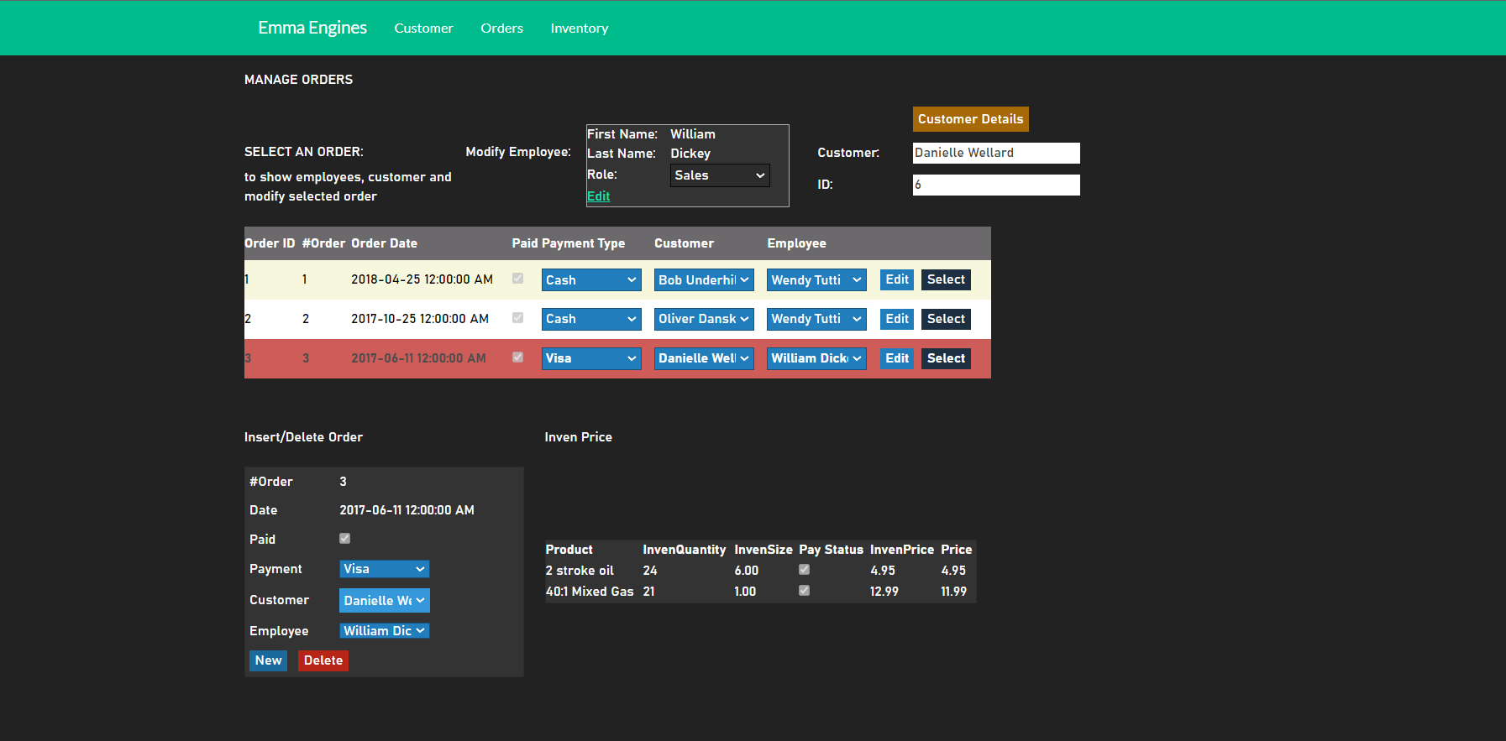Image resolution: width=1506 pixels, height=741 pixels.
Task: Toggle Pay Status checkbox for 2 stroke oil
Action: click(804, 570)
